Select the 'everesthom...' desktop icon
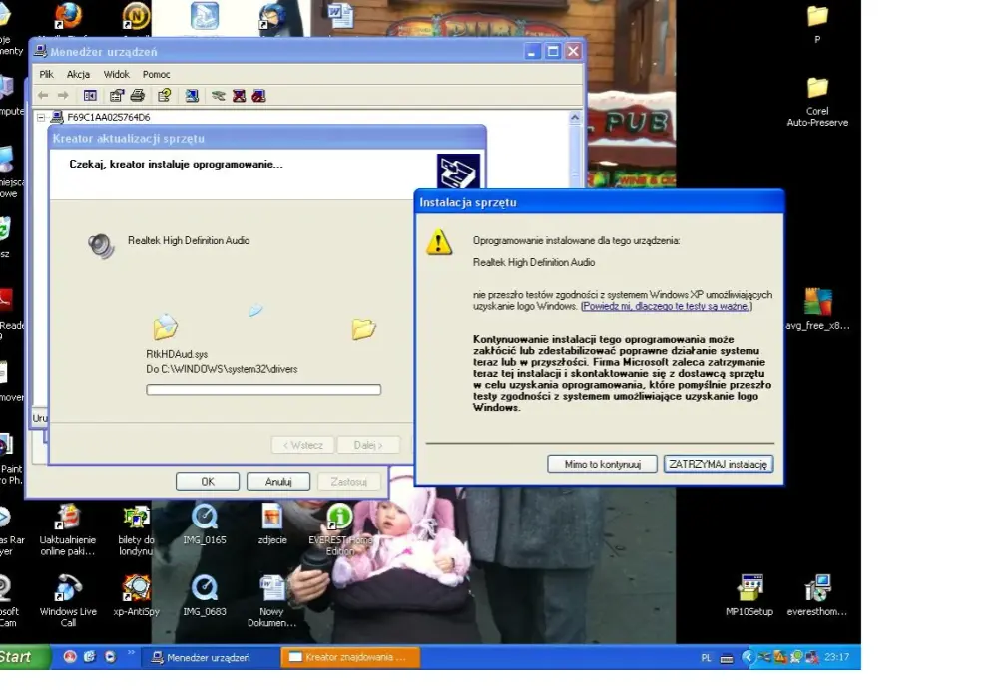 point(817,595)
